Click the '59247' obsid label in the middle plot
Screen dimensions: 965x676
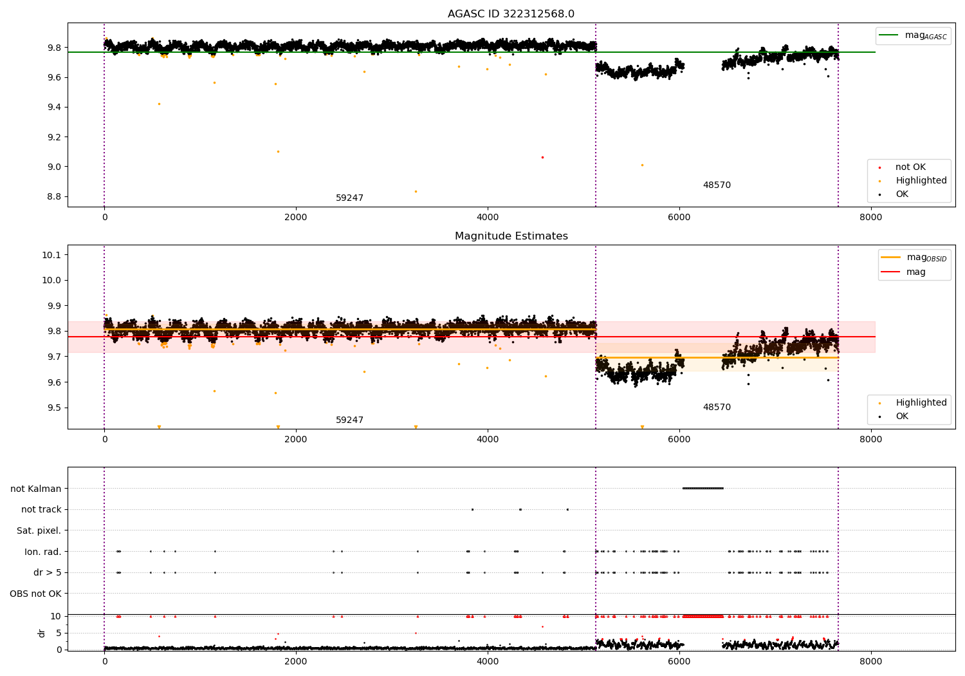[349, 420]
